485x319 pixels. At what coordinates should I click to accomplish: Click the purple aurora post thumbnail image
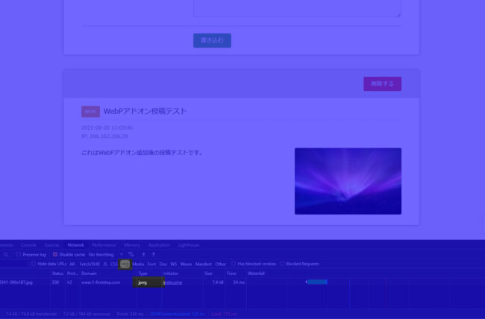(348, 180)
